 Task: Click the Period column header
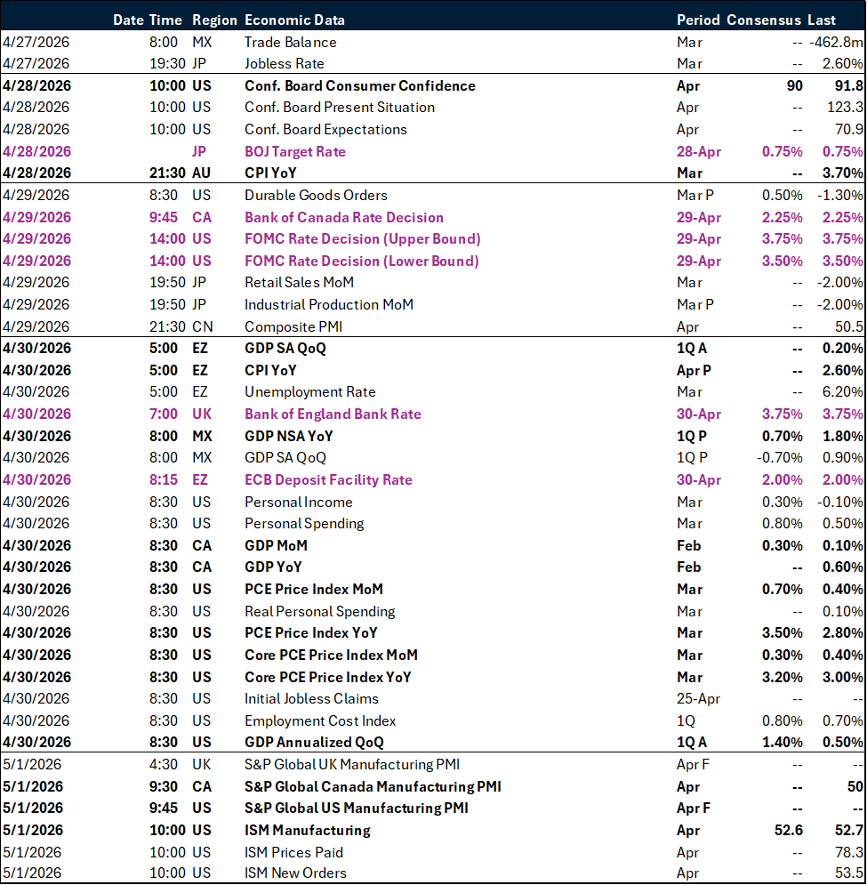click(x=698, y=20)
